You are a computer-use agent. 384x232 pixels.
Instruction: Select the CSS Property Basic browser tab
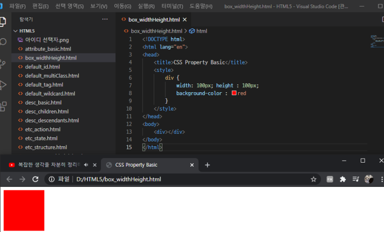pos(150,165)
